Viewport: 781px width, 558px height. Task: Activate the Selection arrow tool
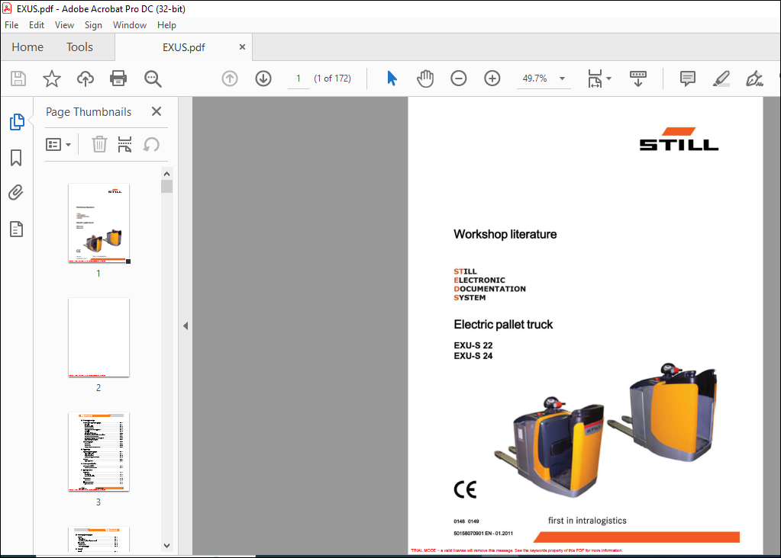click(392, 79)
